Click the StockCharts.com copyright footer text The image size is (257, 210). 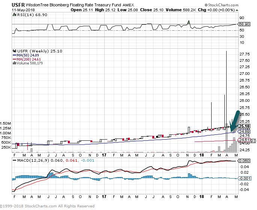point(47,206)
